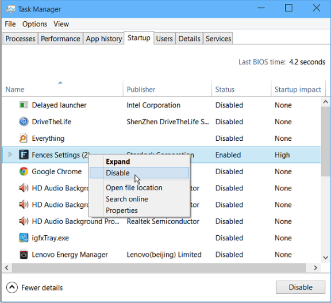This screenshot has width=331, height=303.
Task: Select the Fences Settings F icon
Action: coord(24,155)
